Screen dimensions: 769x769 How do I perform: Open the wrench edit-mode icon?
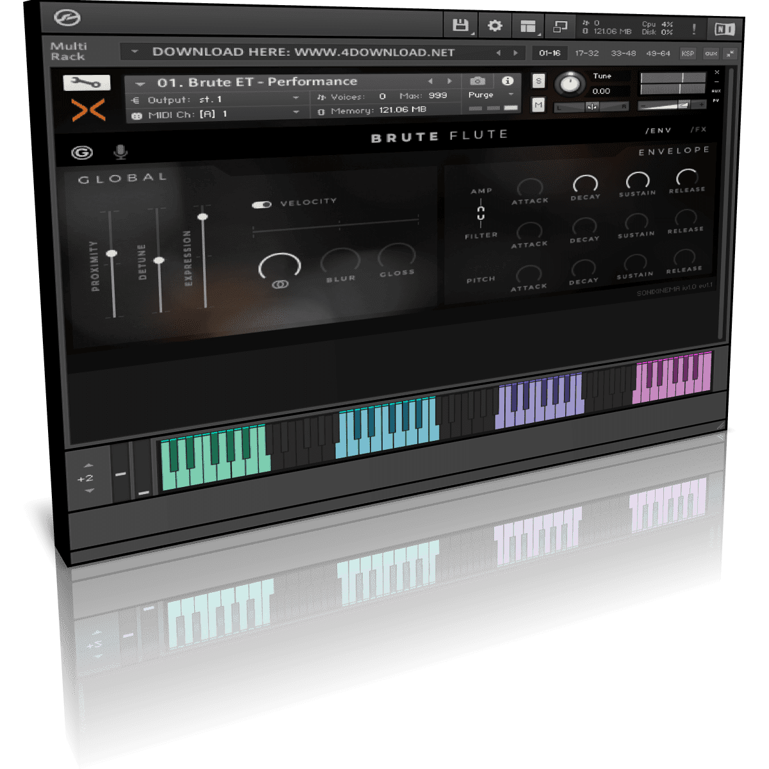click(x=87, y=83)
